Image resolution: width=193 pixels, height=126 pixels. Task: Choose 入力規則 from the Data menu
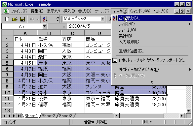pyautogui.click(x=152, y=42)
